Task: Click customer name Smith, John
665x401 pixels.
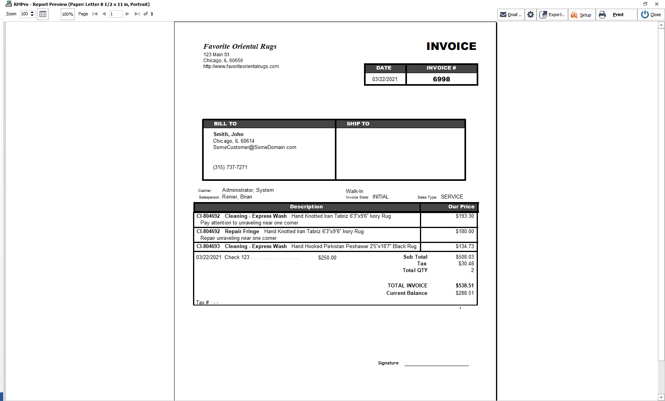Action: click(228, 134)
